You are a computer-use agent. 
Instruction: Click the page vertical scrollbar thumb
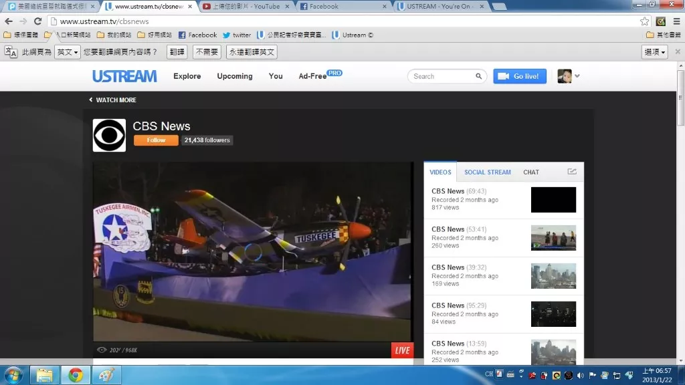(680, 97)
